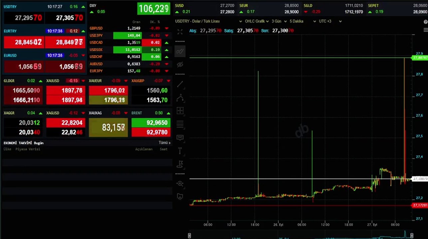Select the DXY index value 106,239
428x239 pixels.
pos(154,9)
